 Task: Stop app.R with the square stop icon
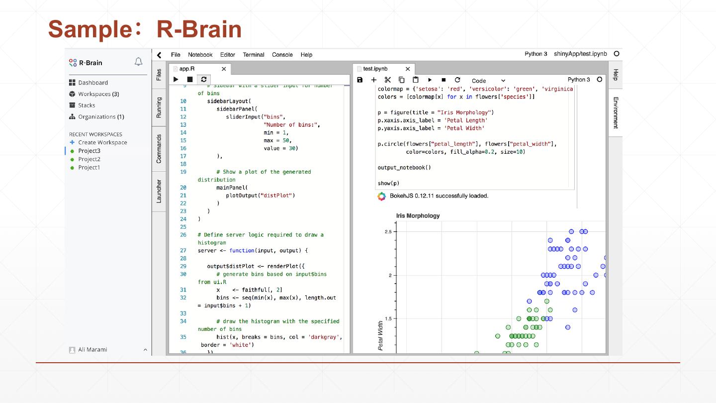(x=190, y=80)
